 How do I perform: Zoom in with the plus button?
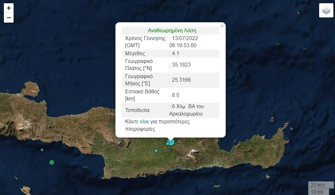9,8
